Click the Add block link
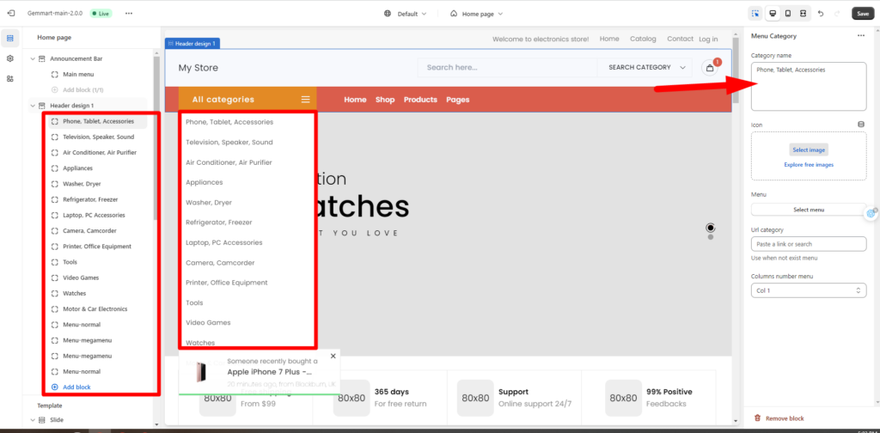 click(76, 387)
